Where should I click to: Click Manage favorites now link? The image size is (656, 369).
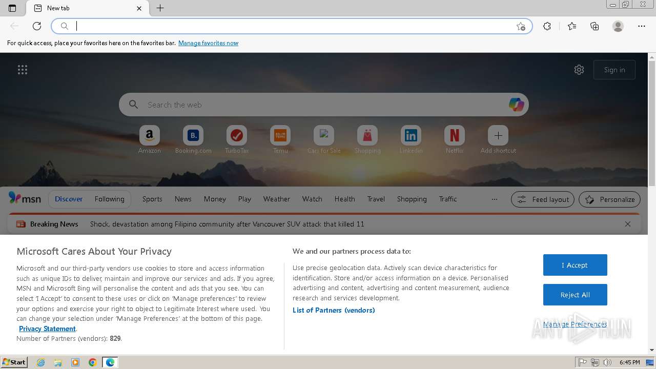(208, 43)
